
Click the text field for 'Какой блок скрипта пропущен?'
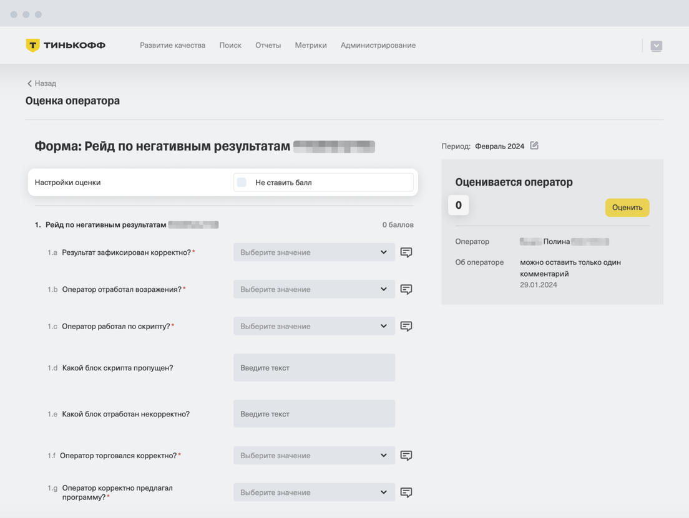coord(314,367)
